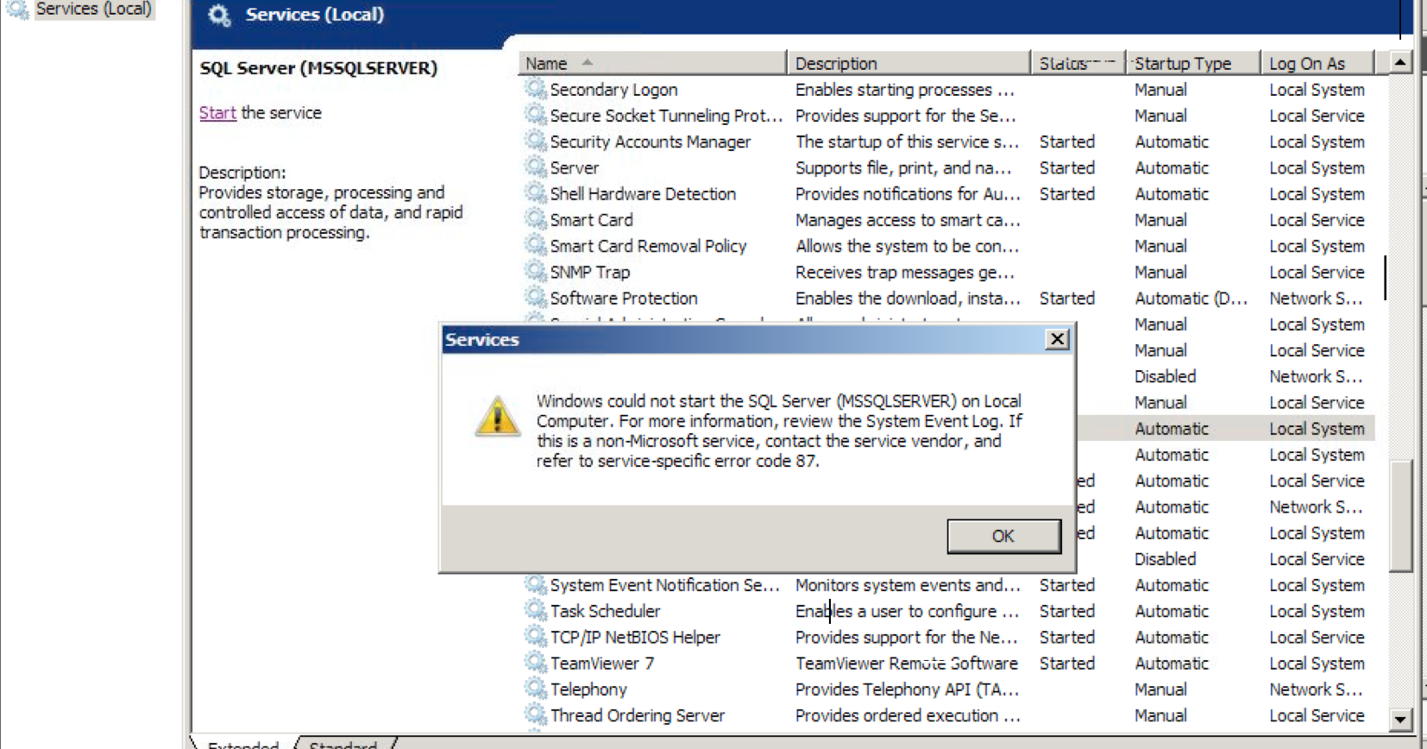Select the Secondary Logon service name
Viewport: 1427px width, 749px height.
point(613,90)
